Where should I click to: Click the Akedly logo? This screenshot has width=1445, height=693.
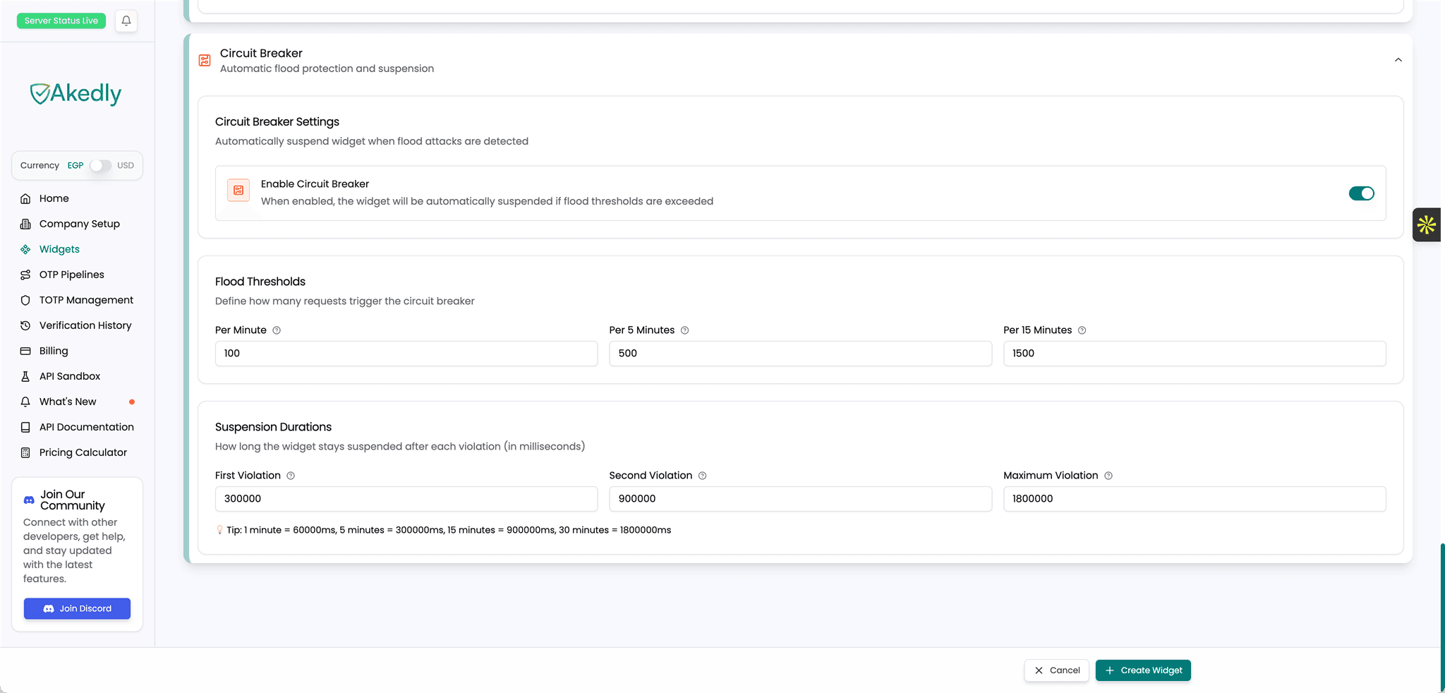click(x=75, y=93)
